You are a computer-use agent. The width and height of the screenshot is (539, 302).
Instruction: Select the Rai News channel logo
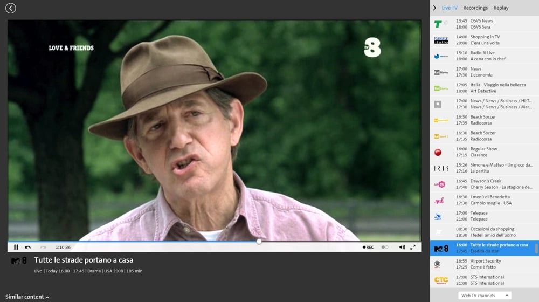tap(441, 72)
